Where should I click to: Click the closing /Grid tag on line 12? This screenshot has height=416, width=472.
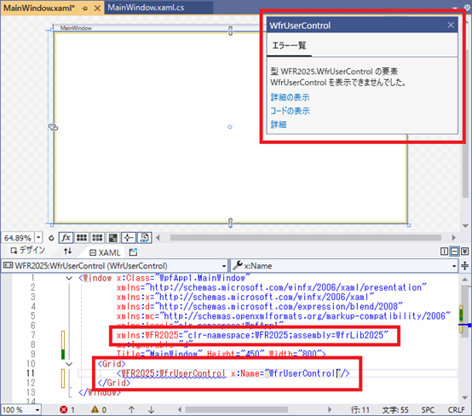(x=114, y=383)
